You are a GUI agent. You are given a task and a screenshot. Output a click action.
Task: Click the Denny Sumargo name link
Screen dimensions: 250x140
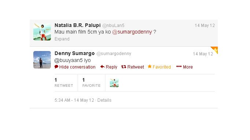coord(74,53)
